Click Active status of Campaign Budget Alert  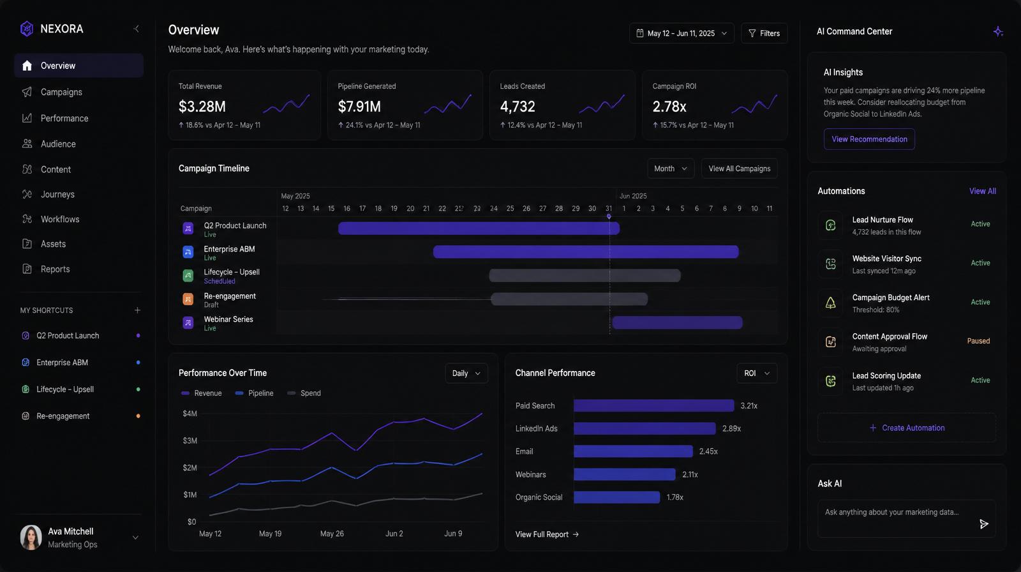980,302
